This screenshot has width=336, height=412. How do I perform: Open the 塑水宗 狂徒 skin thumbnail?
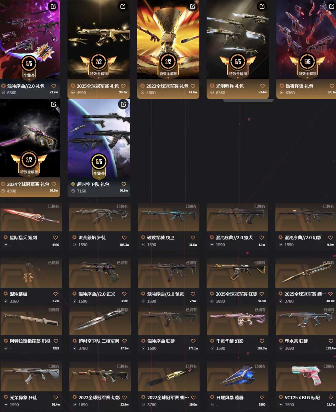click(306, 321)
